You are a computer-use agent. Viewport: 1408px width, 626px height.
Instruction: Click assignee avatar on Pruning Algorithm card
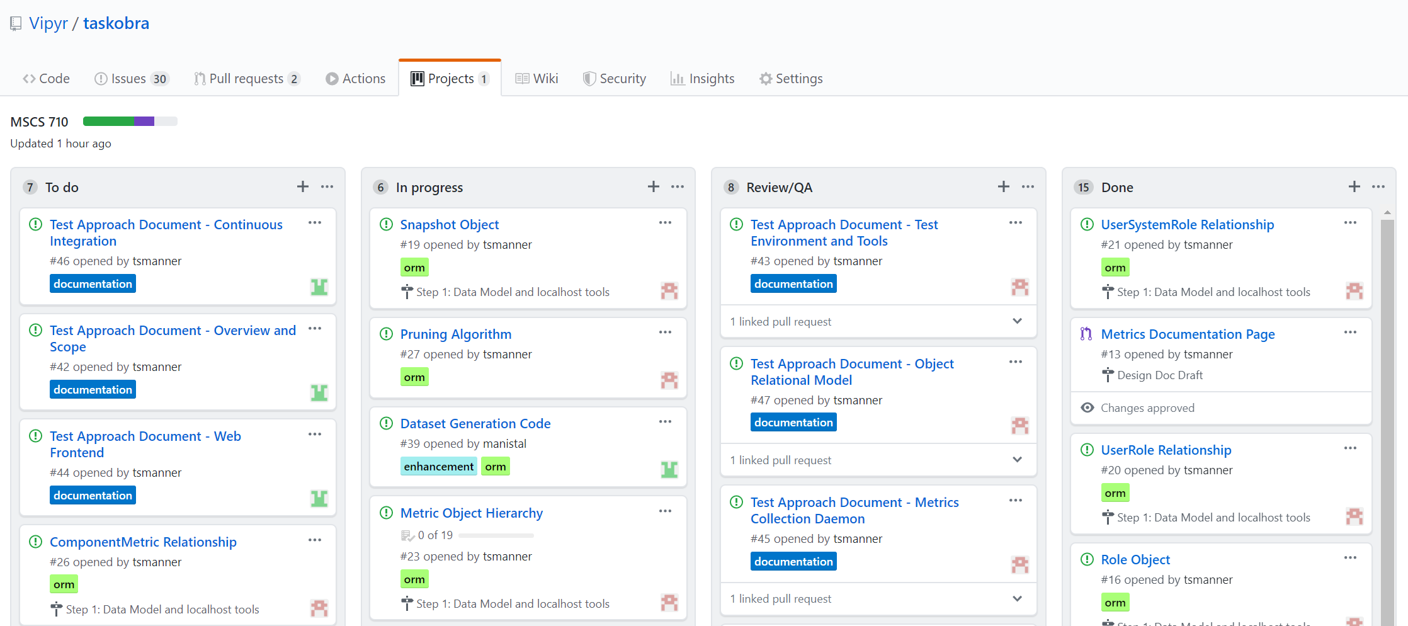click(x=669, y=380)
